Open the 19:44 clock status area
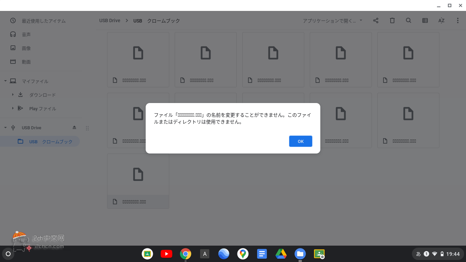Image resolution: width=466 pixels, height=262 pixels. click(453, 254)
